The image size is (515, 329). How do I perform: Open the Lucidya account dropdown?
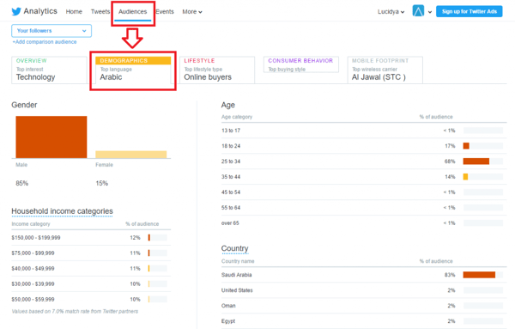[391, 12]
